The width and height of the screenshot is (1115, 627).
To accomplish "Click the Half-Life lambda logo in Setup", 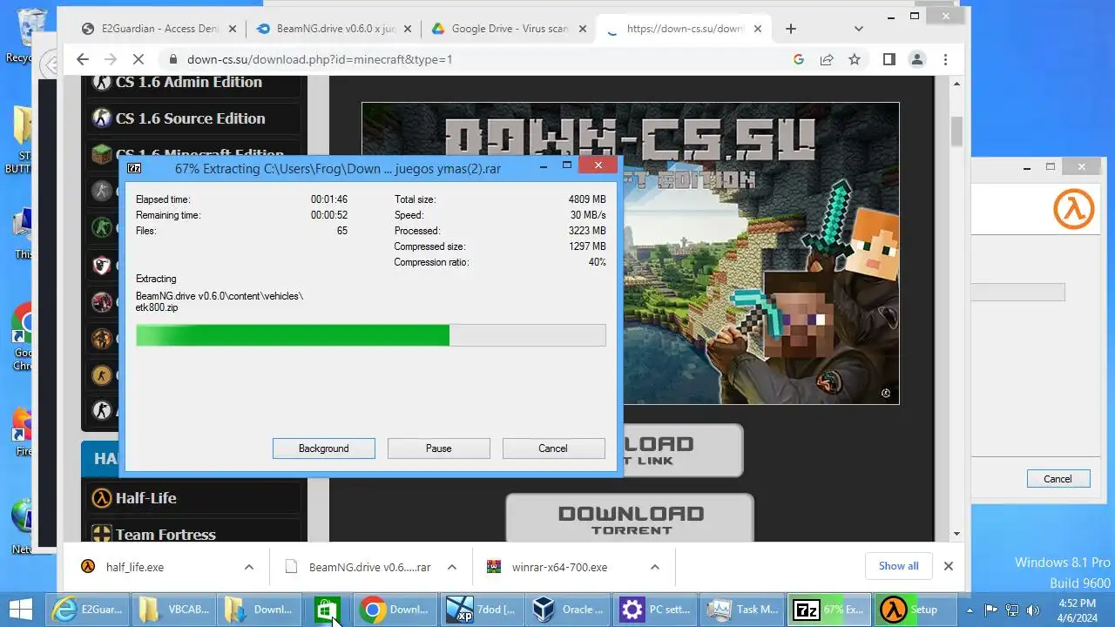I will [x=1073, y=210].
